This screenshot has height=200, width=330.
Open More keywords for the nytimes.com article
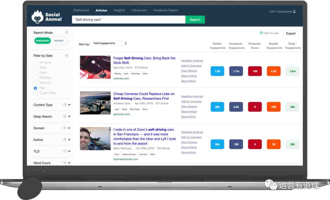click(145, 74)
